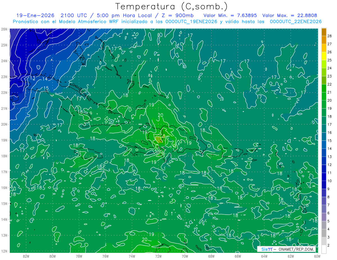The height and width of the screenshot is (260, 337).
Task: Click the color legend value '8'
Action: pyautogui.click(x=329, y=197)
